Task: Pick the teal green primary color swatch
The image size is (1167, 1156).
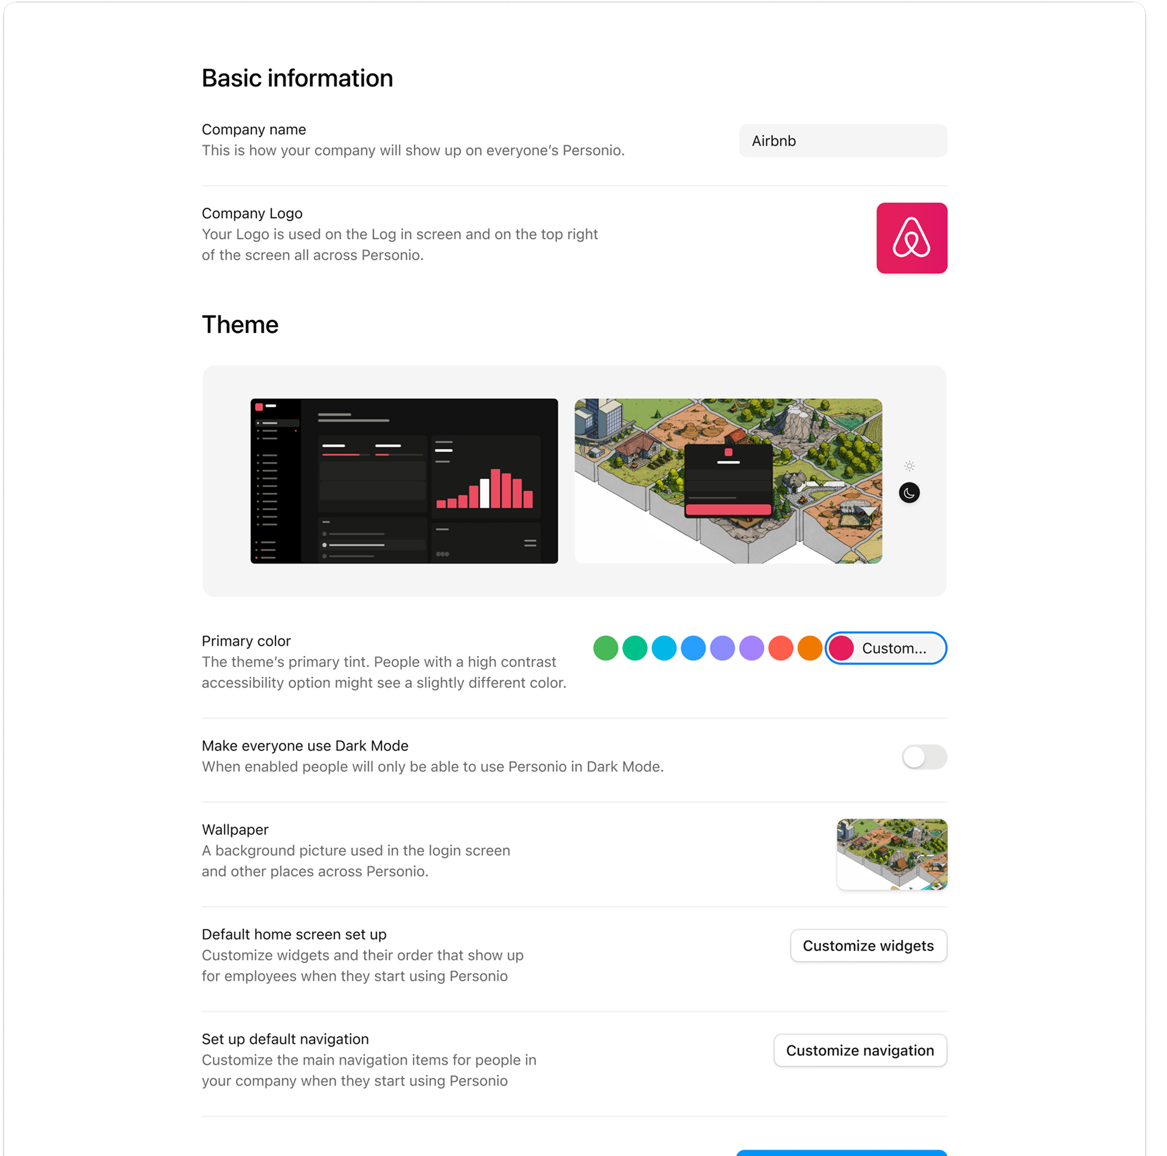Action: point(635,648)
